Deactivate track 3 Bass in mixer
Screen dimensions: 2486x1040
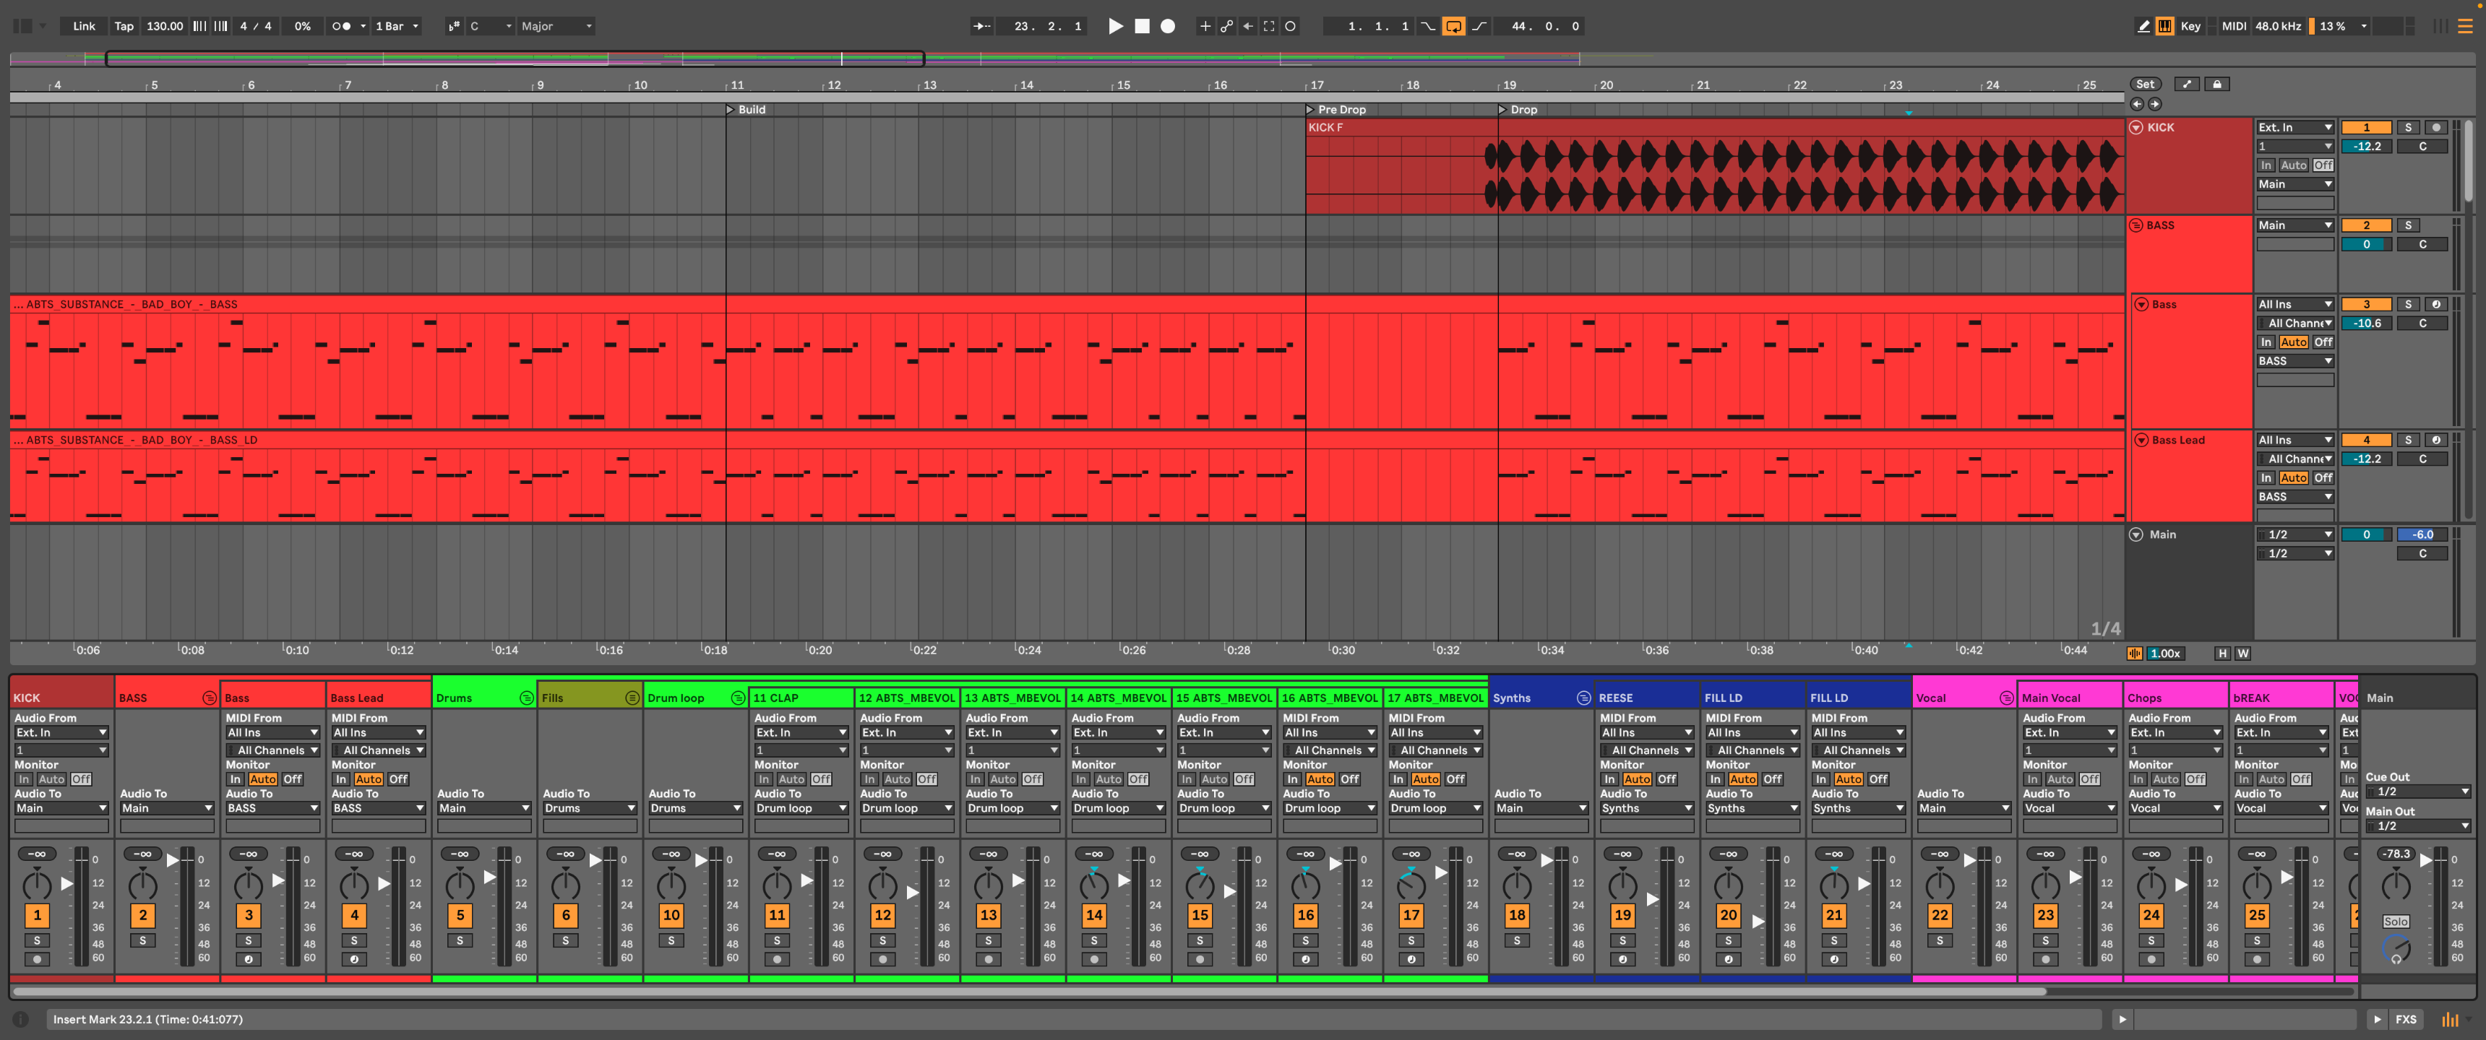(248, 914)
